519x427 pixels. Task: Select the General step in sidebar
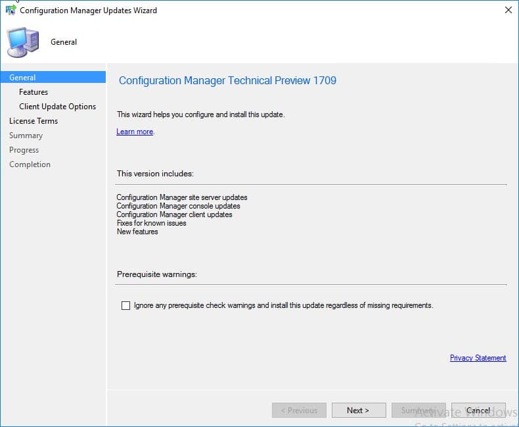point(53,77)
